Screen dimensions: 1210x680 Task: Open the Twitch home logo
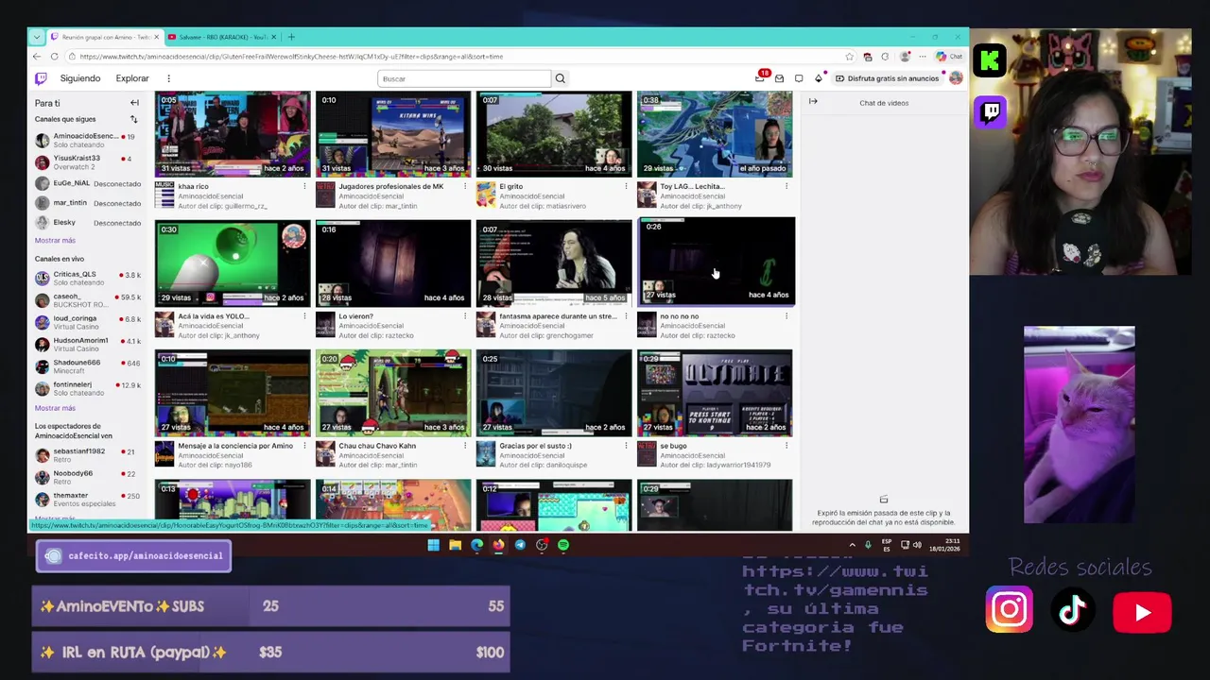41,78
